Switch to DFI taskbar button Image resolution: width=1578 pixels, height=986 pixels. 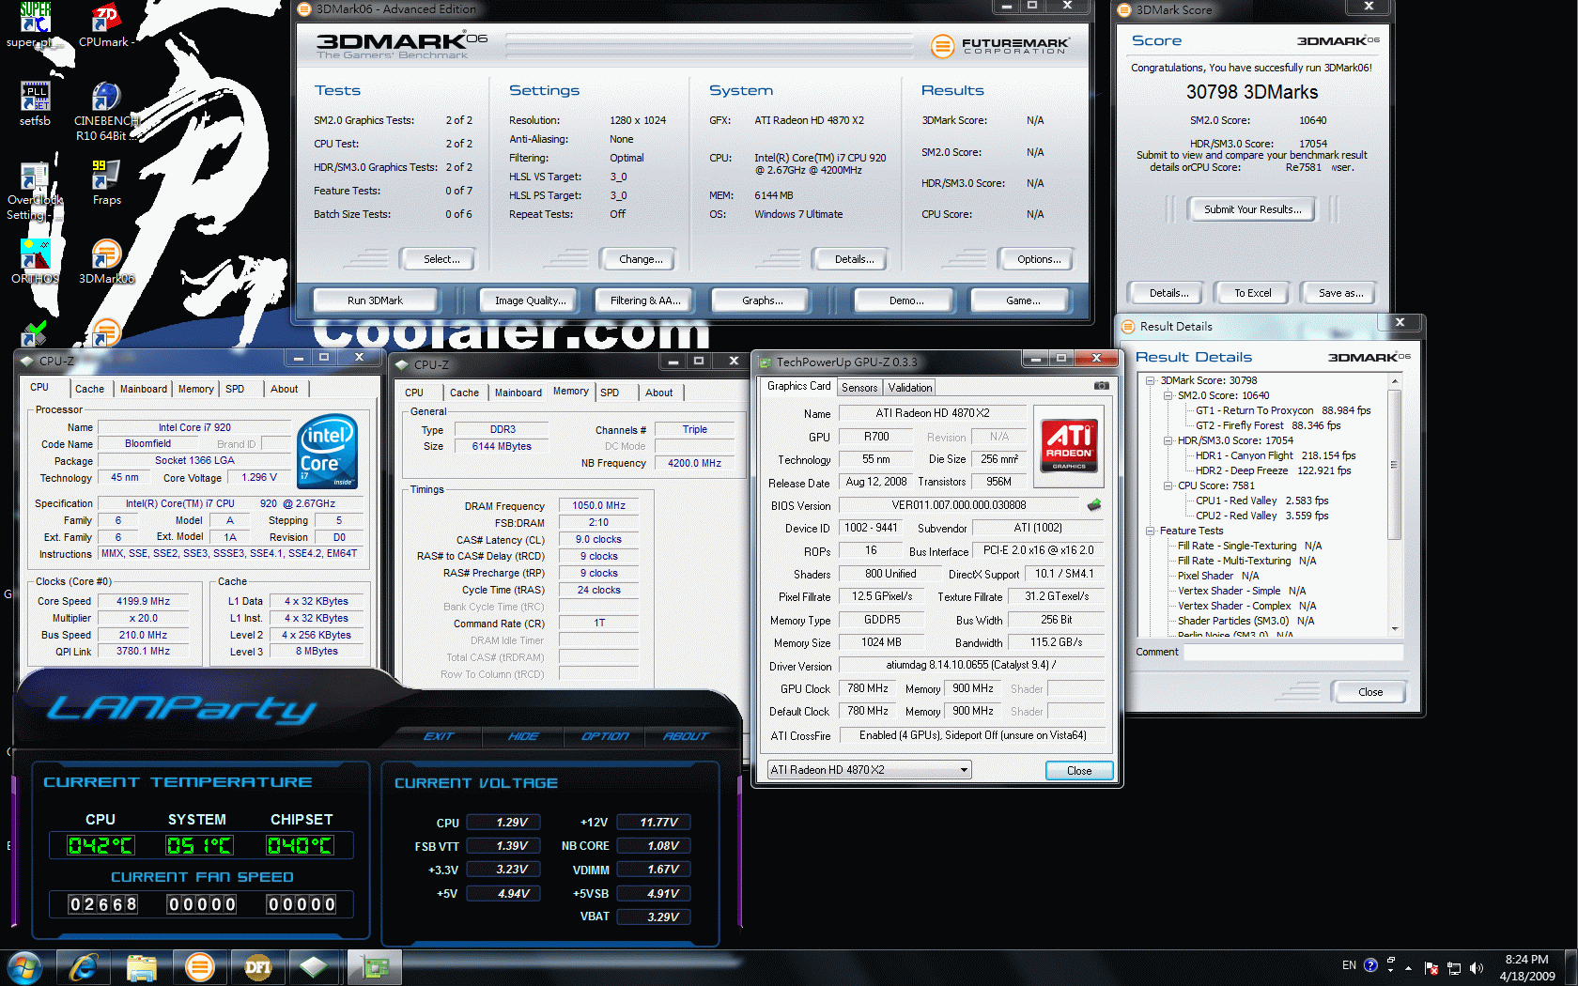pos(258,967)
